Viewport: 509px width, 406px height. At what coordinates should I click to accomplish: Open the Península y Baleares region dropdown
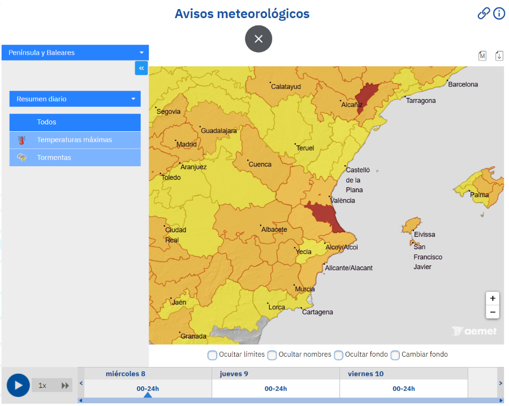(x=75, y=53)
